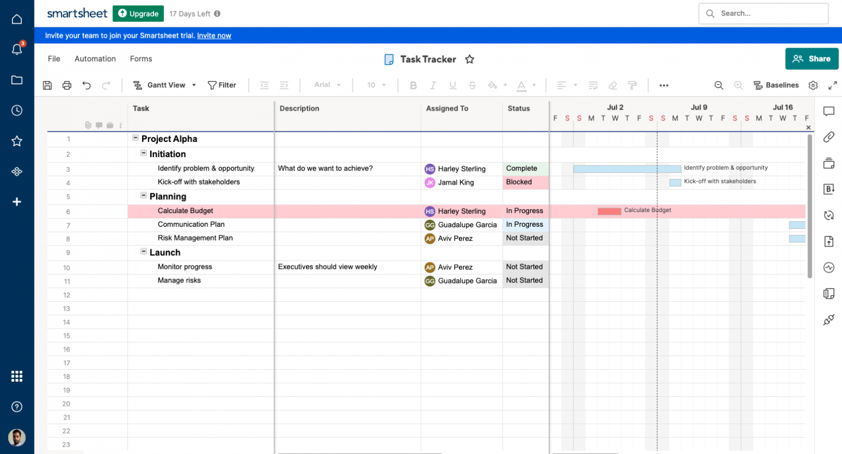
Task: Print the sheet
Action: (x=66, y=85)
